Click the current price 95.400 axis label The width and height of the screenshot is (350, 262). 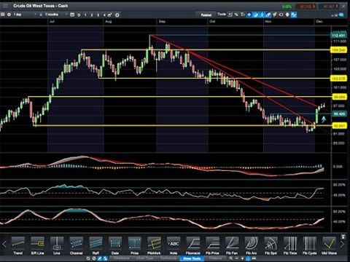click(339, 114)
